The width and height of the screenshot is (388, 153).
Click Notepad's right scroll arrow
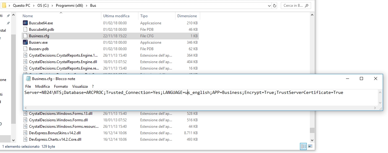(x=375, y=108)
